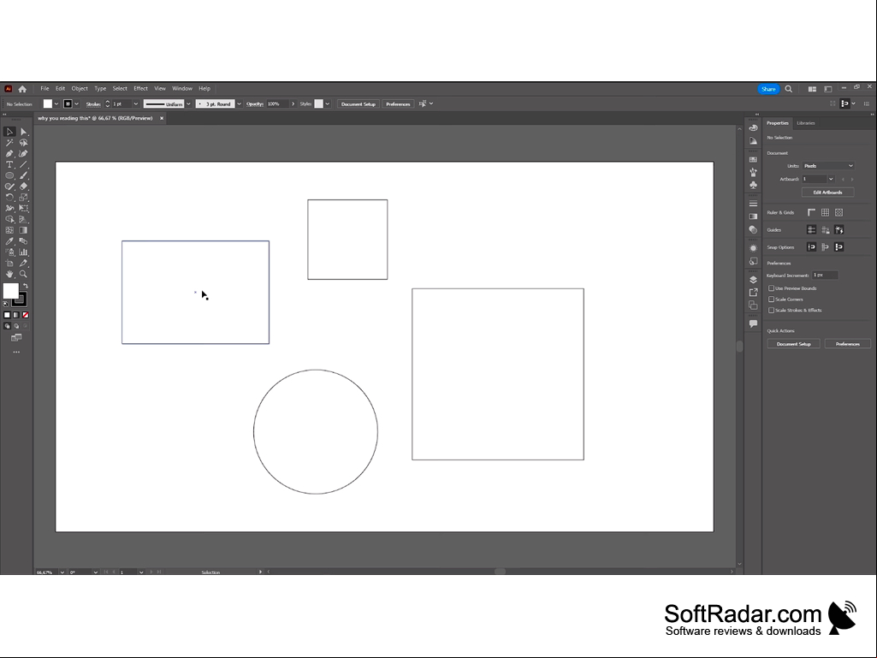Select the Eraser tool
The image size is (877, 658).
23,187
